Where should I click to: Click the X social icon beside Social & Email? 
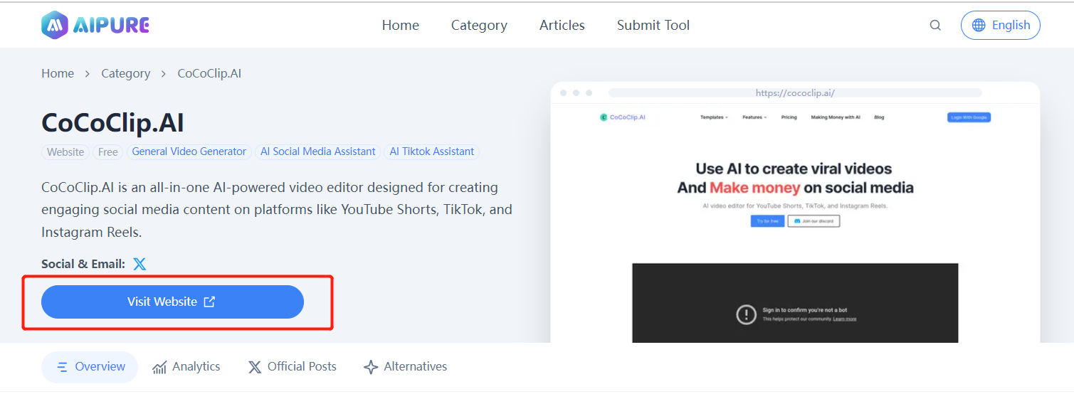(x=139, y=264)
